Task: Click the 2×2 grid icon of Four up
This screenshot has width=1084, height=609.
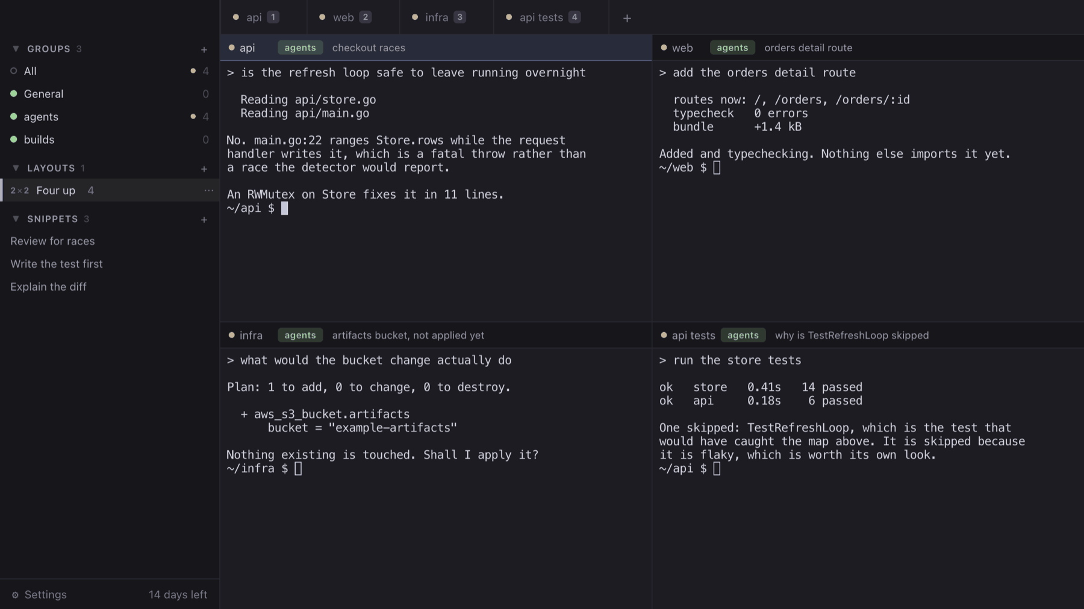Action: click(20, 191)
